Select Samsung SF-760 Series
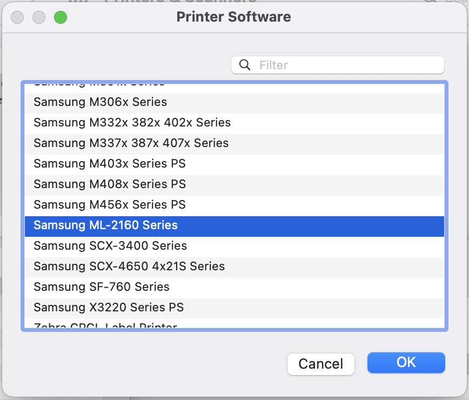The image size is (469, 400). pyautogui.click(x=234, y=287)
